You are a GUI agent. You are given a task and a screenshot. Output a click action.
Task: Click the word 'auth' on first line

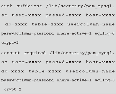coord(7,6)
